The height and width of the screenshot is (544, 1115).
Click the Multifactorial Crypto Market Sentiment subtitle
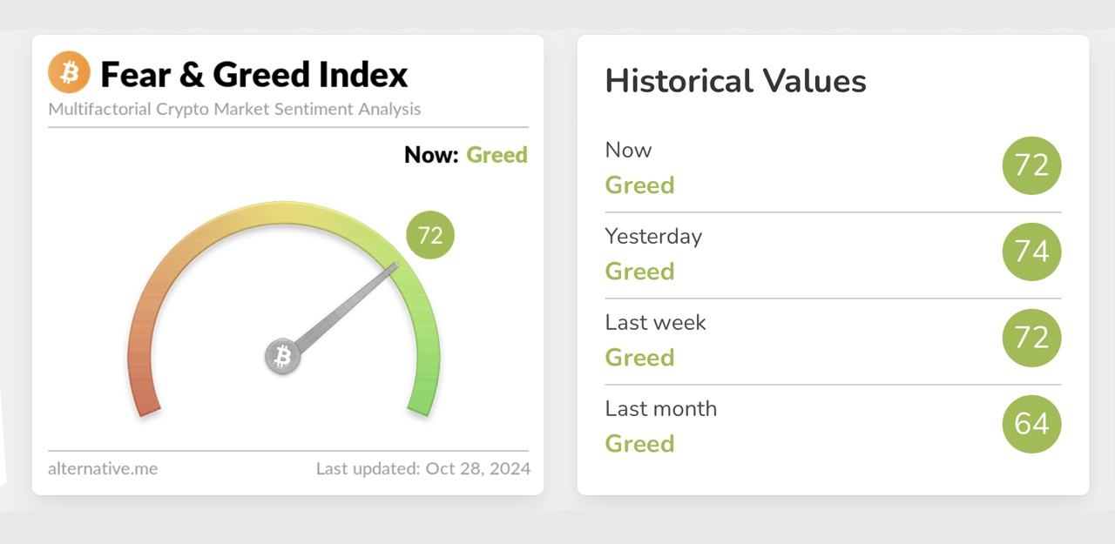tap(234, 110)
